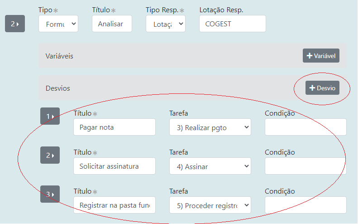The image size is (358, 224).
Task: Expand desvio row 1 handle
Action: pyautogui.click(x=50, y=117)
